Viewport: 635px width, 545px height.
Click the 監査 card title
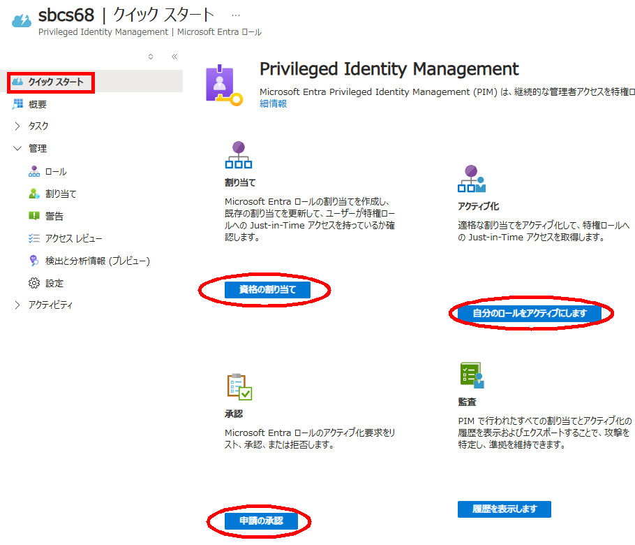tap(467, 402)
